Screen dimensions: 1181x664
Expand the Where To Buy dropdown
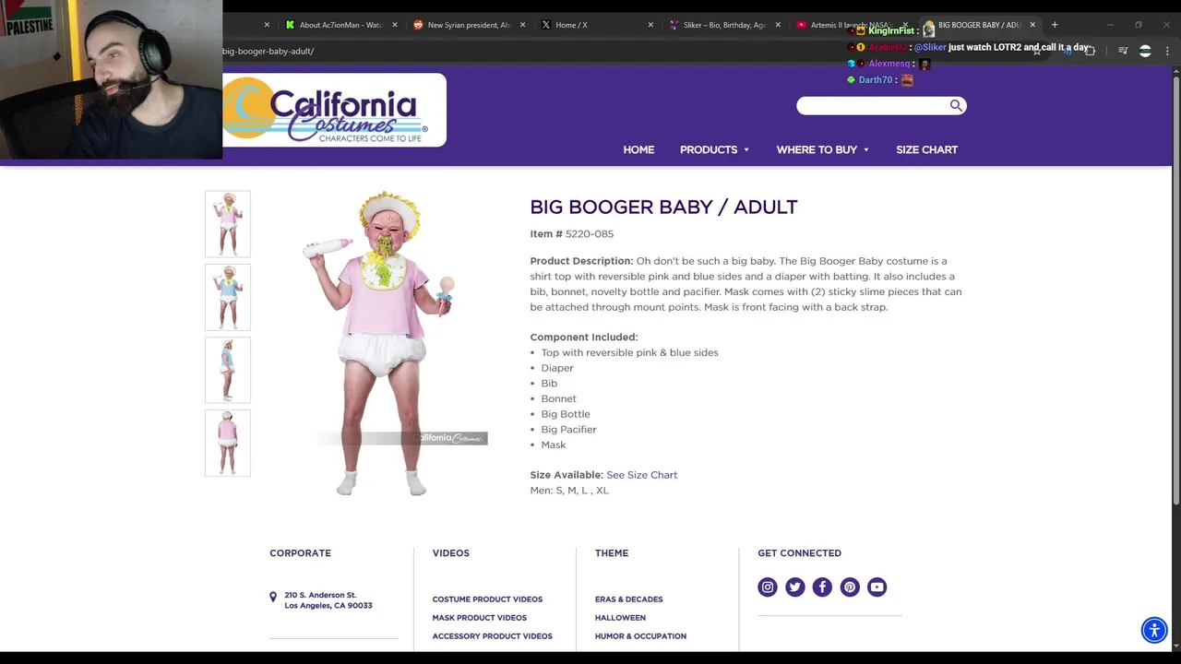(822, 149)
